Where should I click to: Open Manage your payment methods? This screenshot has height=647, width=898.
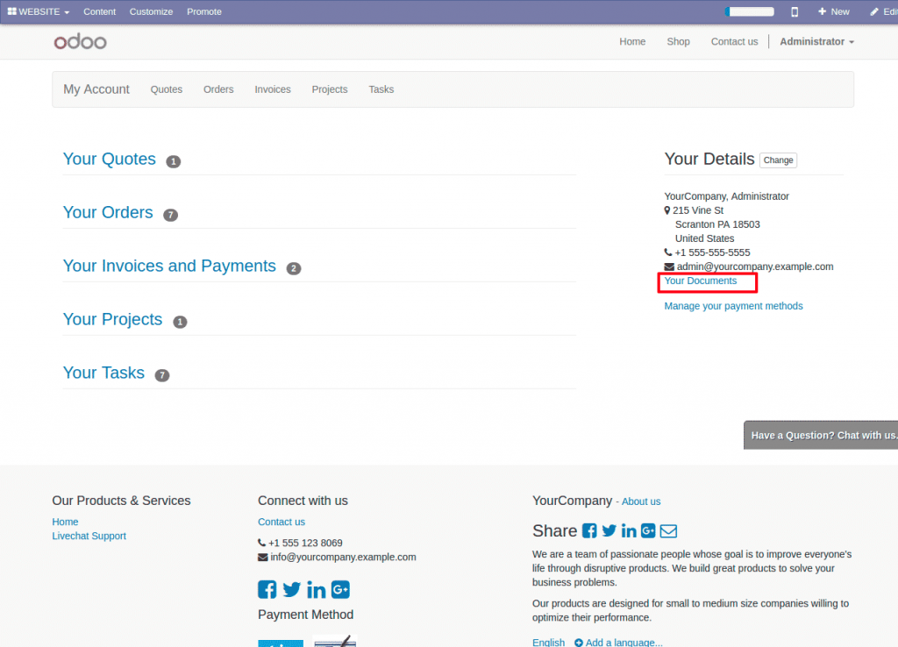[x=734, y=306]
